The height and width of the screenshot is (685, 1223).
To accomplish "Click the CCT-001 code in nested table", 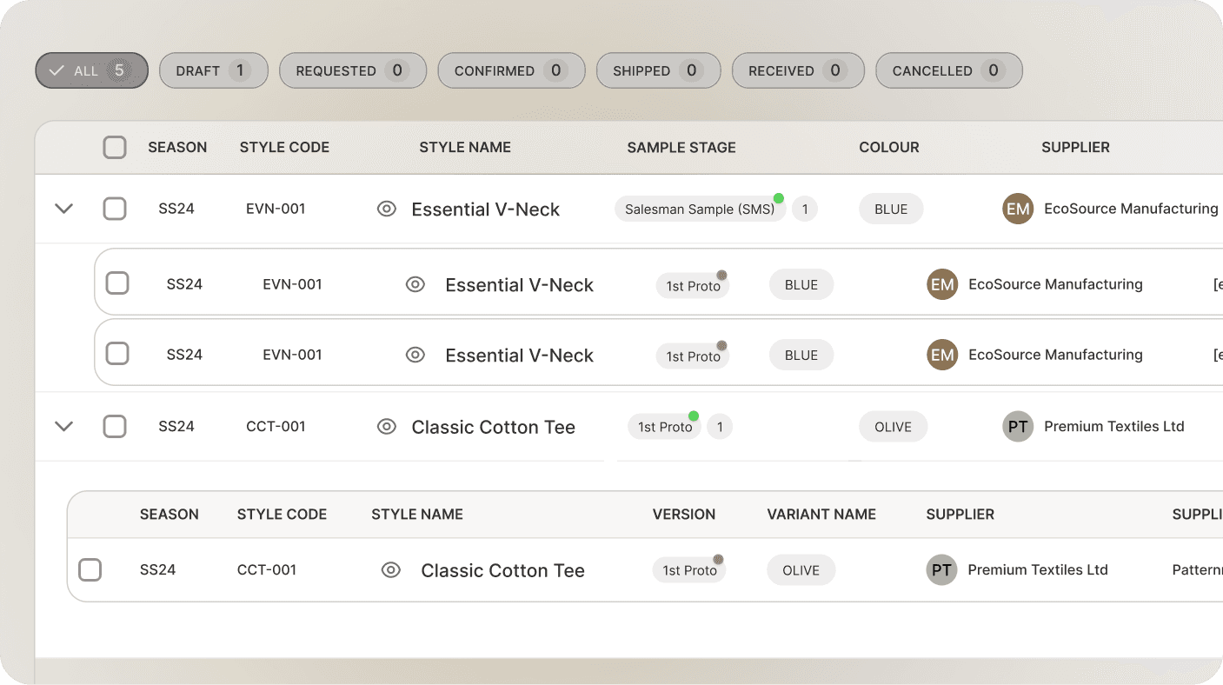I will (x=267, y=570).
